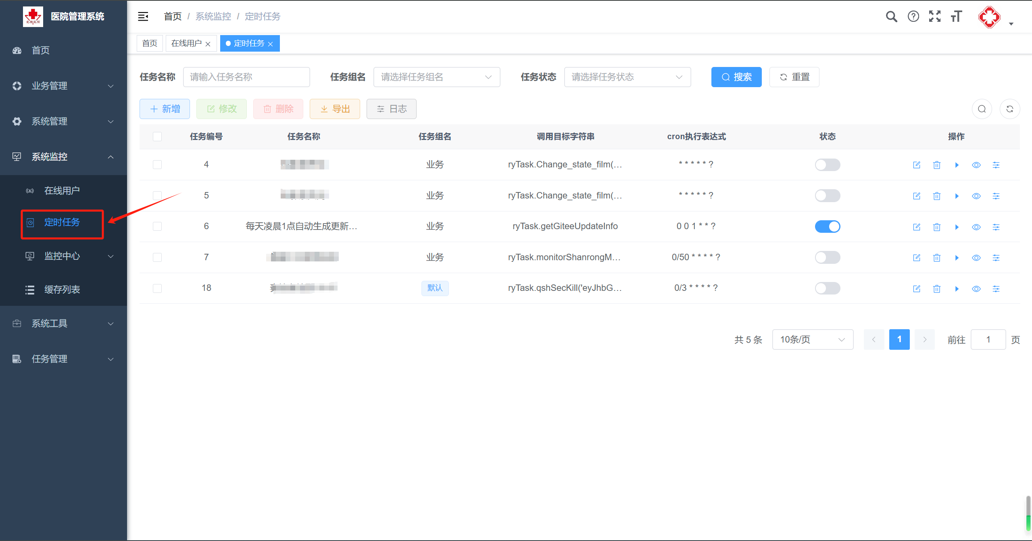Open the 任务组名 dropdown
The height and width of the screenshot is (541, 1032).
436,77
